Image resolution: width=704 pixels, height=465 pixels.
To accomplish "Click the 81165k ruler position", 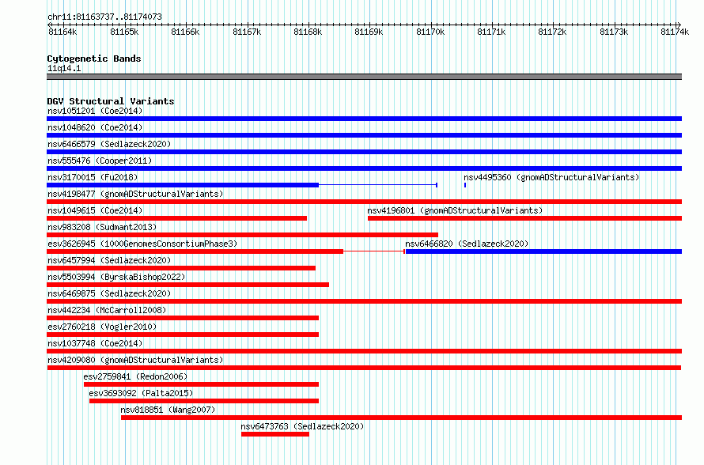I will point(124,32).
